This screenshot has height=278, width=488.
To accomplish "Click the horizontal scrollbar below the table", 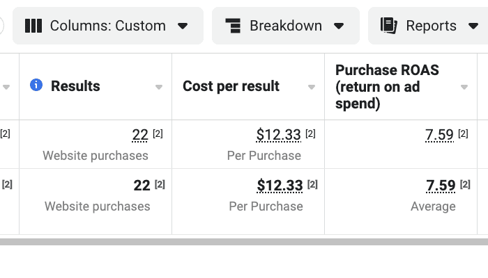I will coord(244,242).
